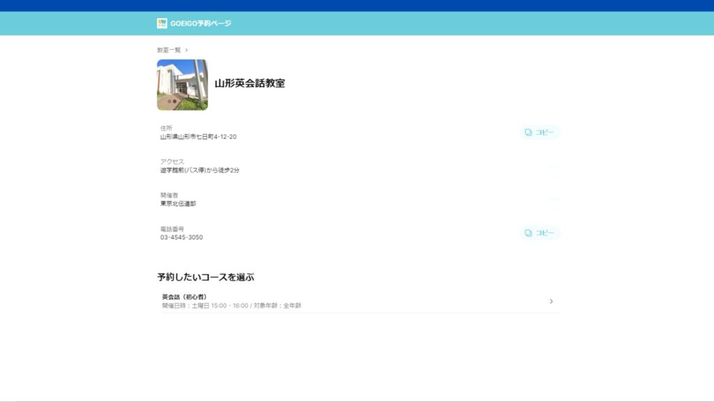Select the address text 山形県山形市七日町4-12-20
This screenshot has width=714, height=402.
click(198, 137)
